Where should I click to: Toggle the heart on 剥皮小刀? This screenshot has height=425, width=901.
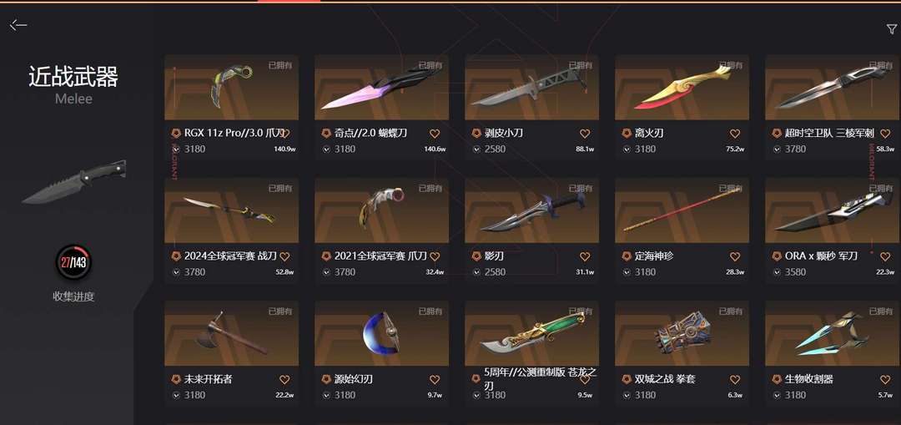pos(584,134)
